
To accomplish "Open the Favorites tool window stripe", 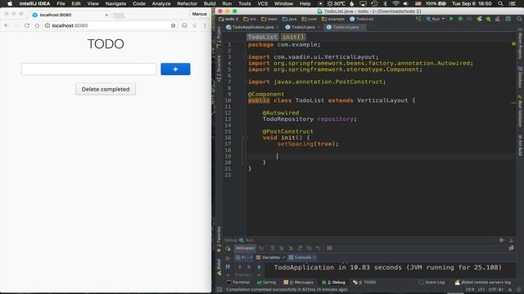I will point(219,239).
